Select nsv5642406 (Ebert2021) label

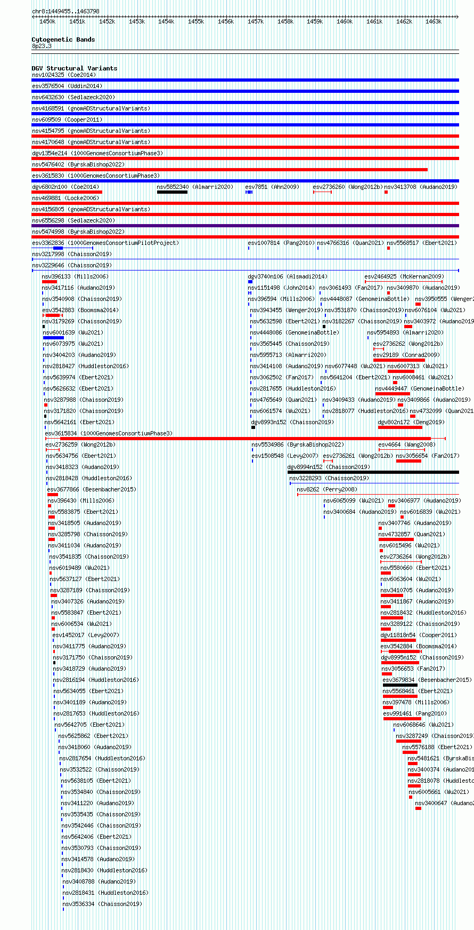click(x=96, y=837)
